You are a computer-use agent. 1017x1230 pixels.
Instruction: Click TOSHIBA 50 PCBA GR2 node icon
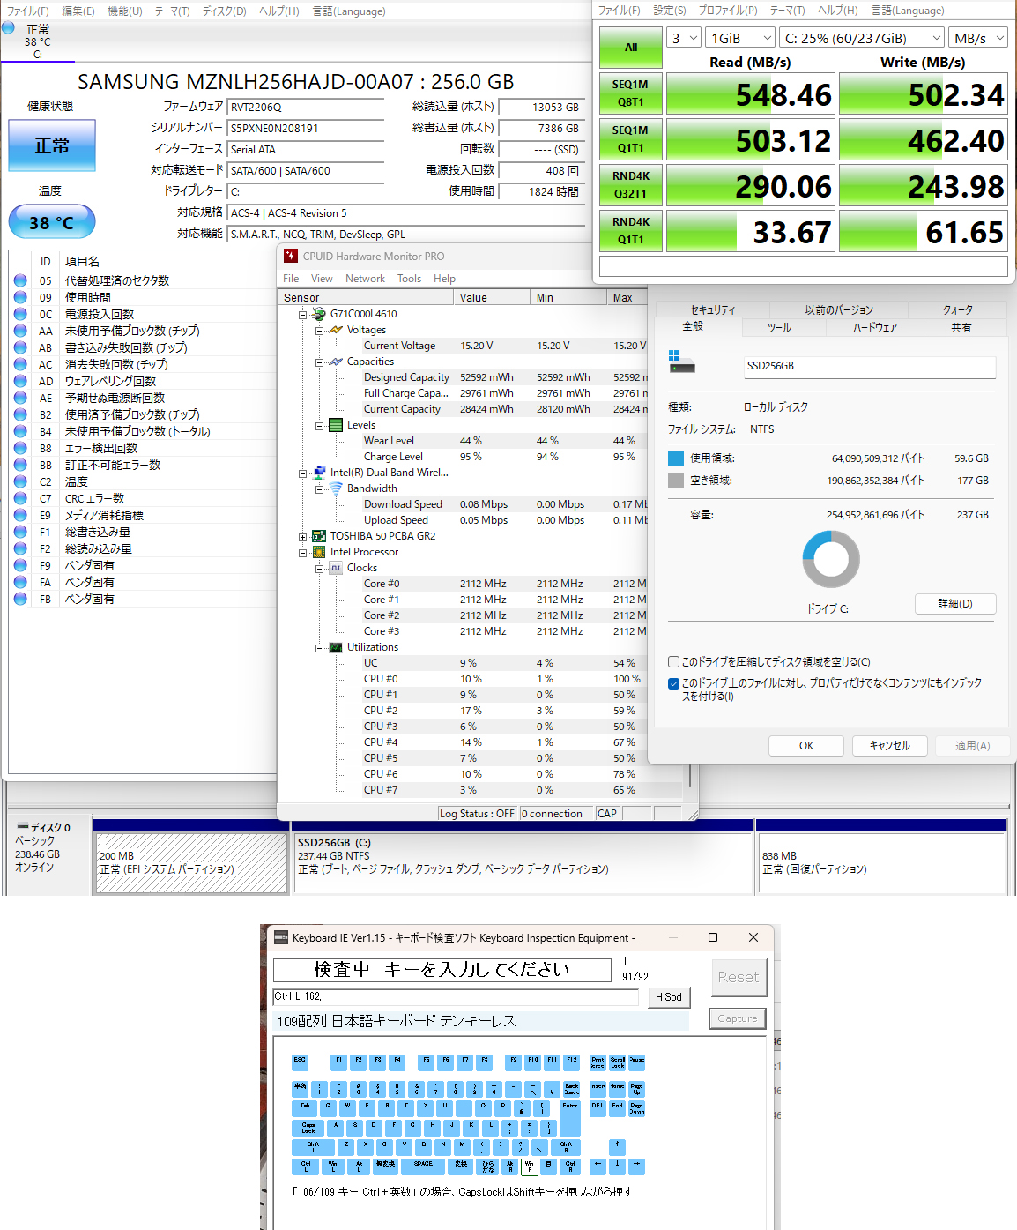pyautogui.click(x=319, y=536)
